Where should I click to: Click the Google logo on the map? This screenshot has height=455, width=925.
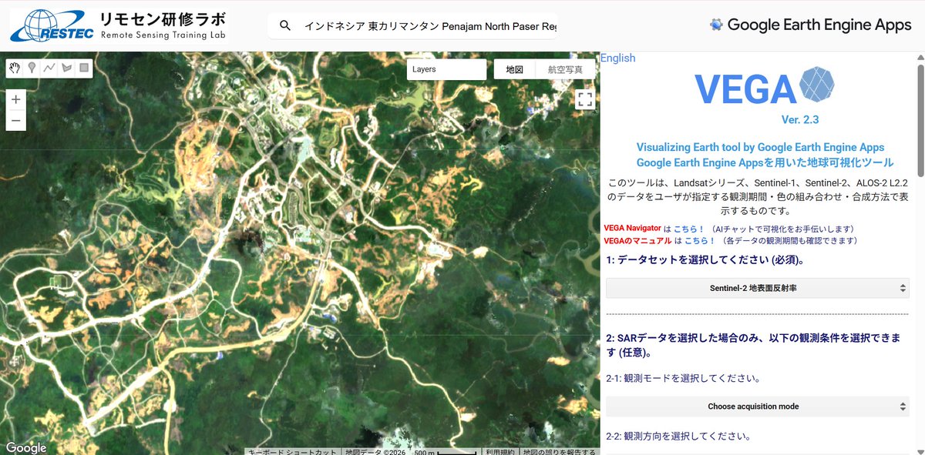tap(26, 447)
